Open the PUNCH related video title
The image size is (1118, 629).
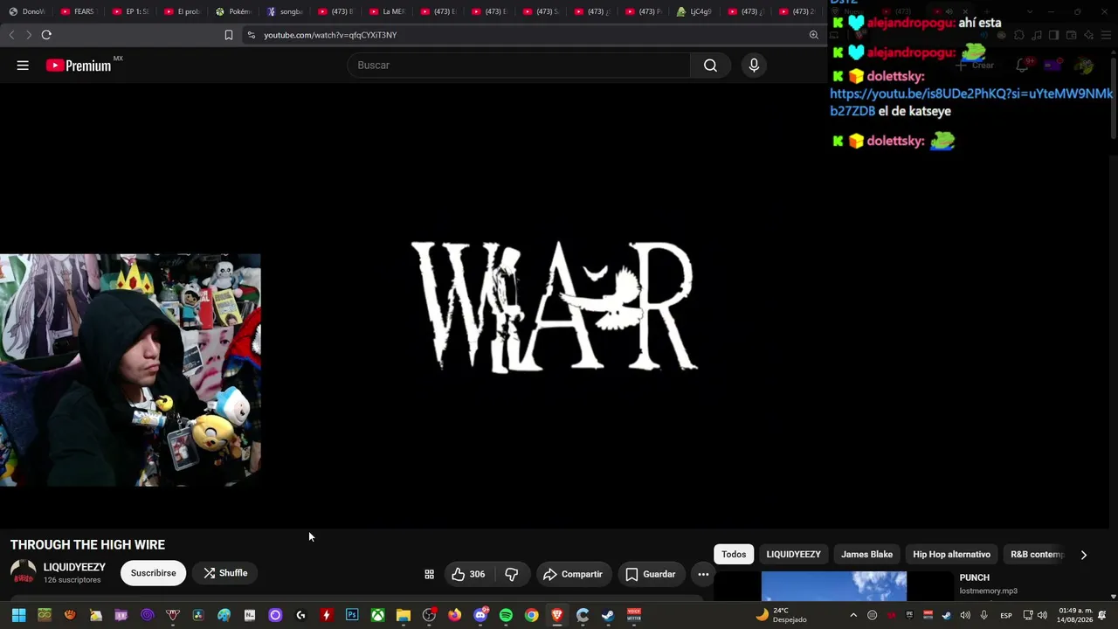(x=975, y=577)
